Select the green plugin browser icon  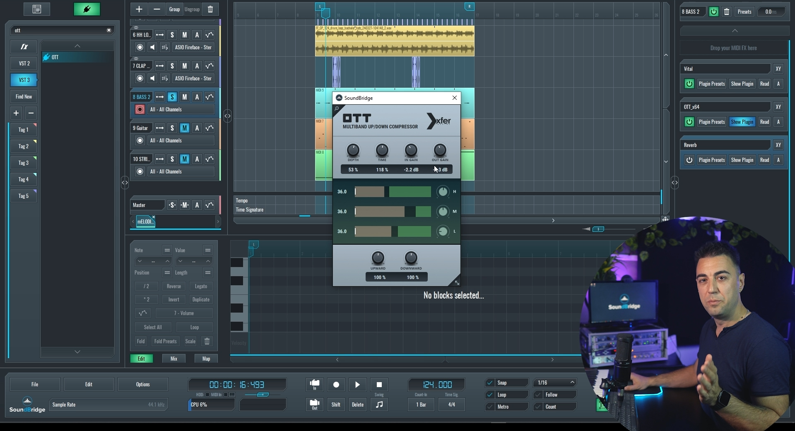point(87,9)
